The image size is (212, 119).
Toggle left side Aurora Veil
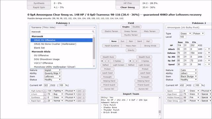[x=109, y=89]
